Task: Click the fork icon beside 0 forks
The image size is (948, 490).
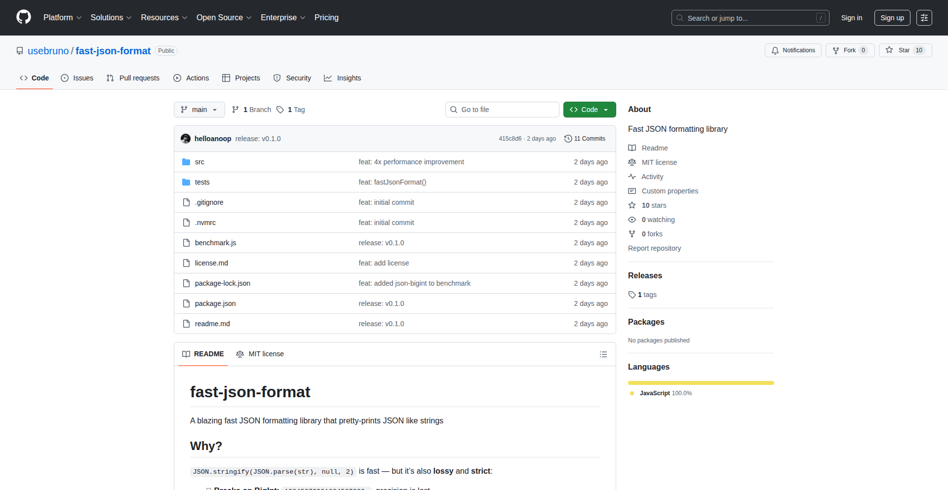Action: point(632,234)
